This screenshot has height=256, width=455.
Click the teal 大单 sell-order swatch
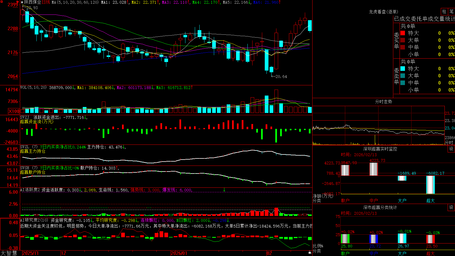click(x=403, y=76)
